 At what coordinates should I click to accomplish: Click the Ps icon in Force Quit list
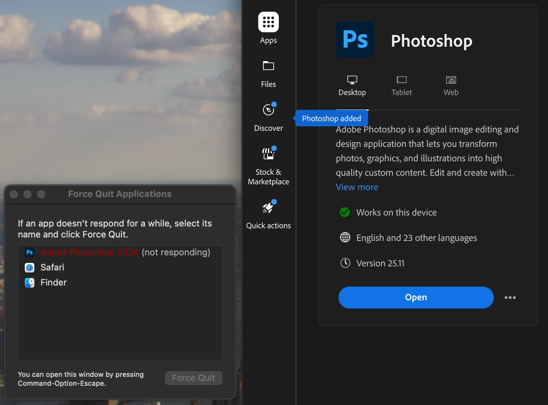coord(30,253)
